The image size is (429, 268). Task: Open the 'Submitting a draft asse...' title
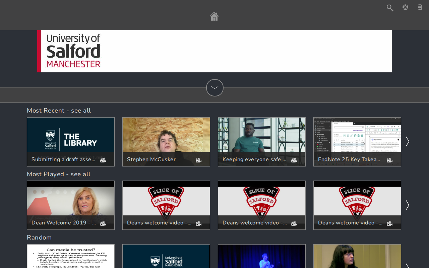63,159
